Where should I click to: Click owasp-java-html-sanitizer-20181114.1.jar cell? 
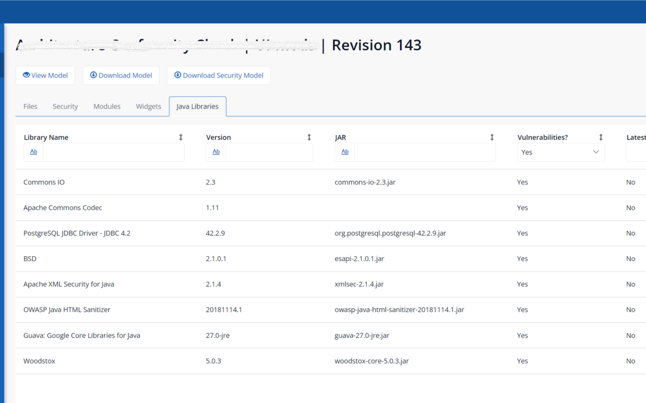pyautogui.click(x=399, y=310)
